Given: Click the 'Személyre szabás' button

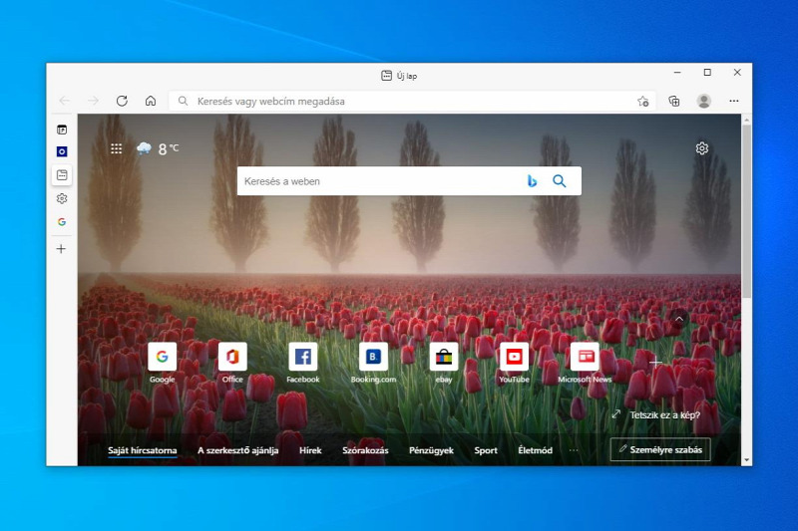Looking at the screenshot, I should [660, 449].
